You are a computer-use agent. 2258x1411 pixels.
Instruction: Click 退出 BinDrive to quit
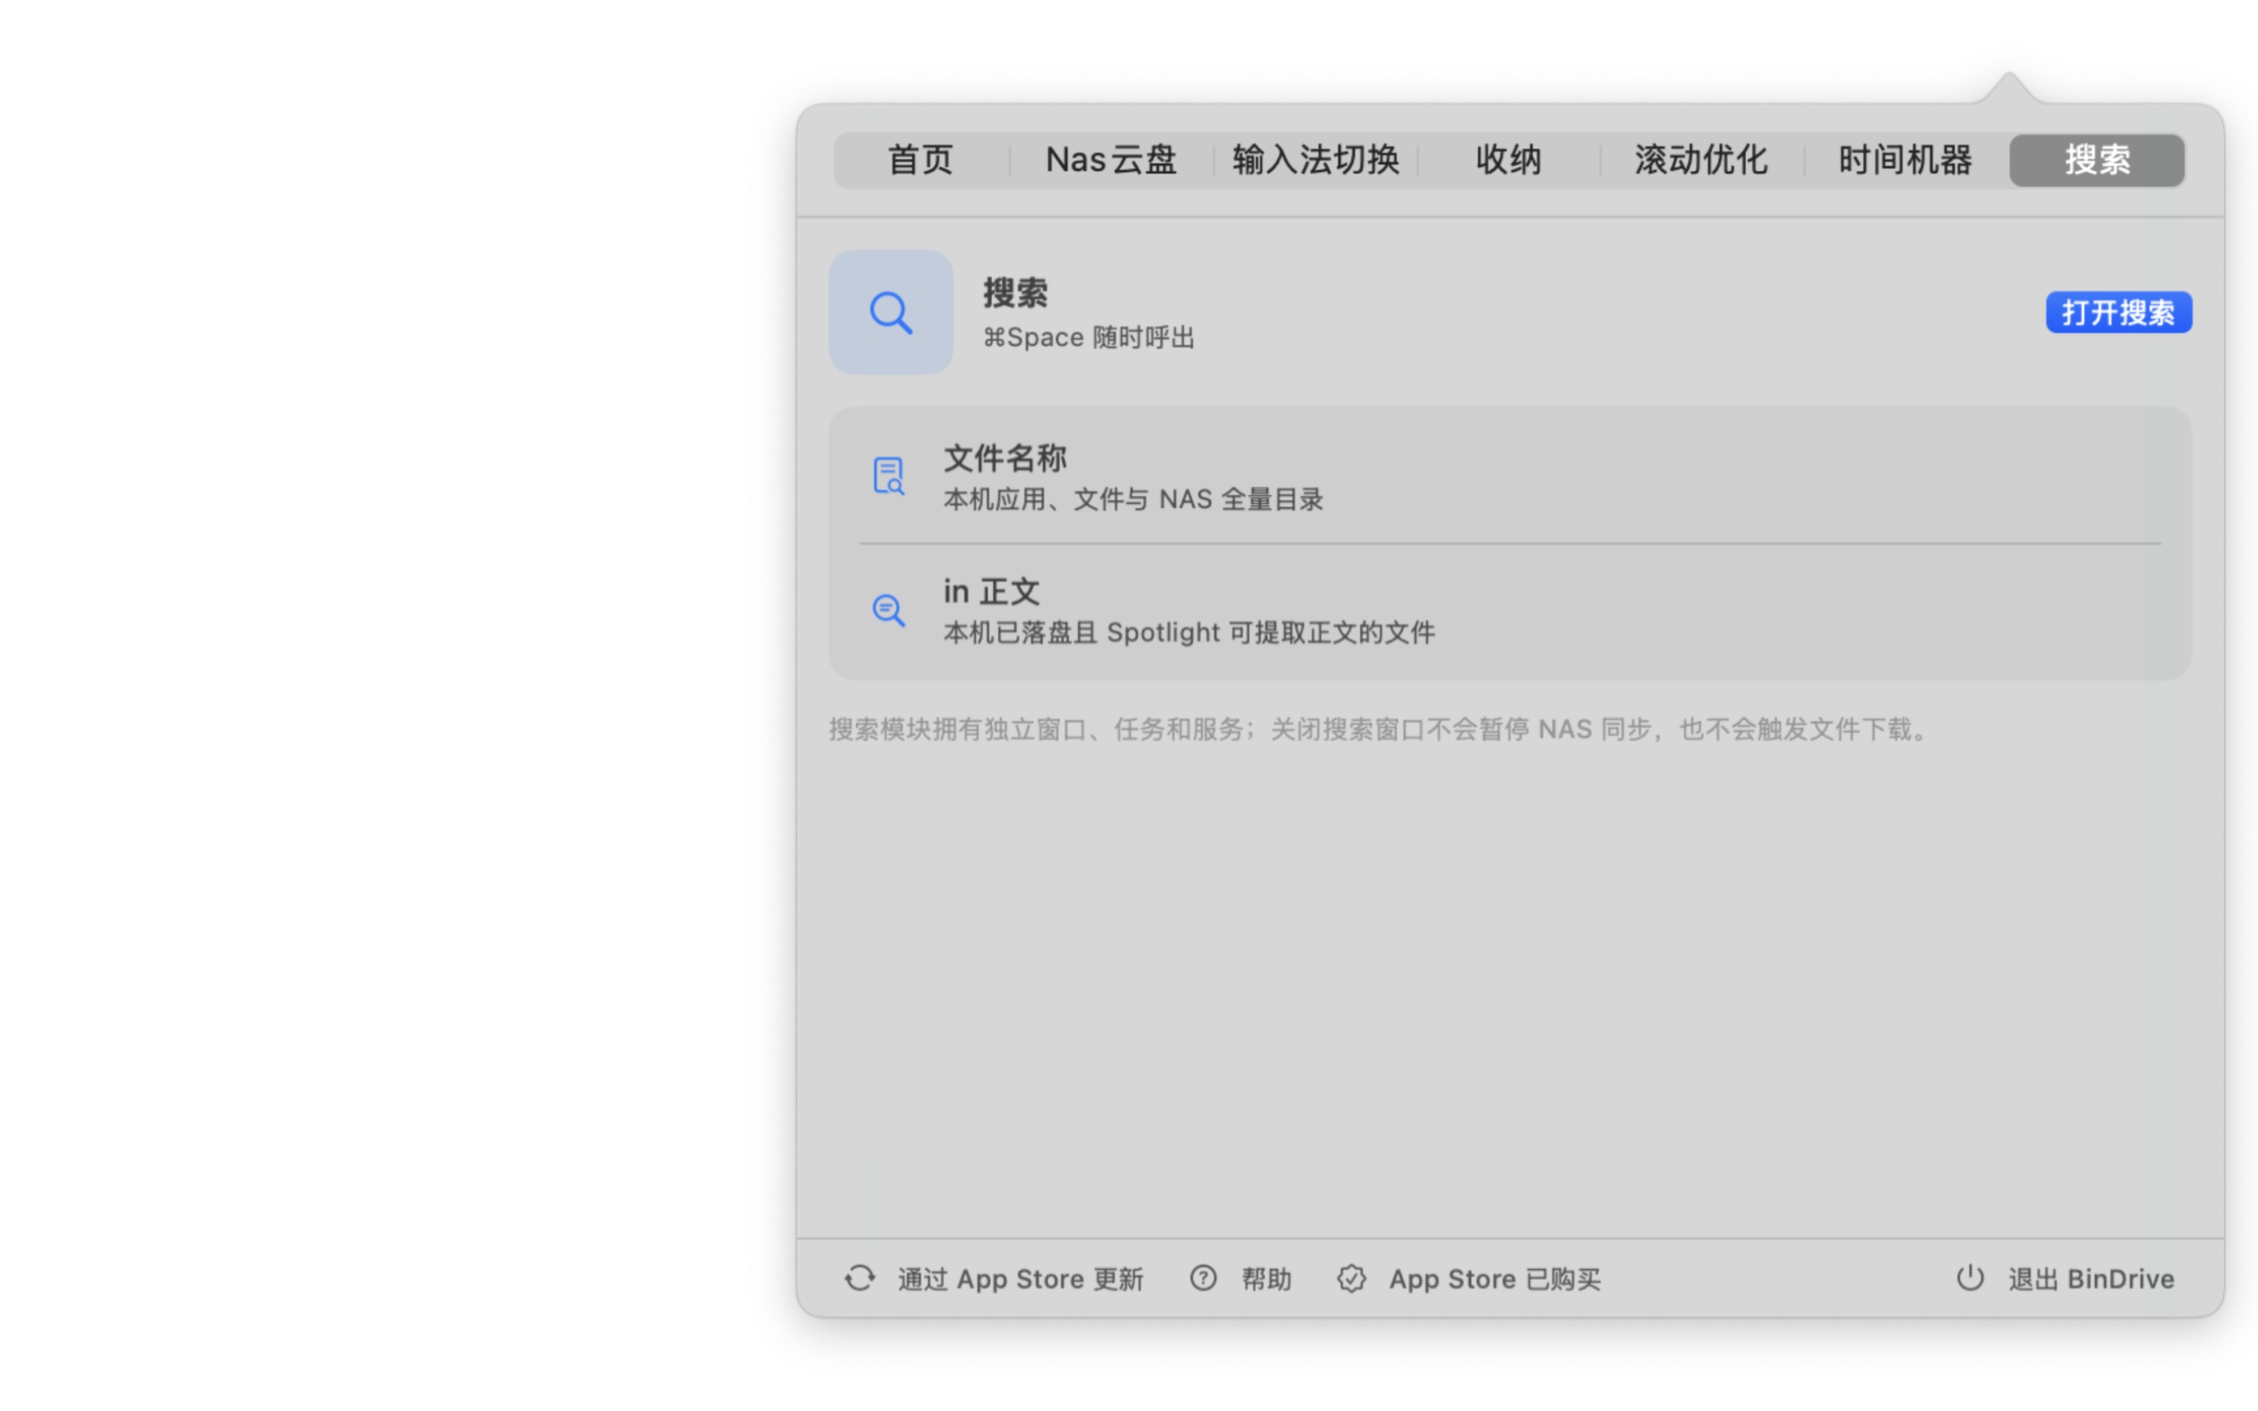(2091, 1279)
